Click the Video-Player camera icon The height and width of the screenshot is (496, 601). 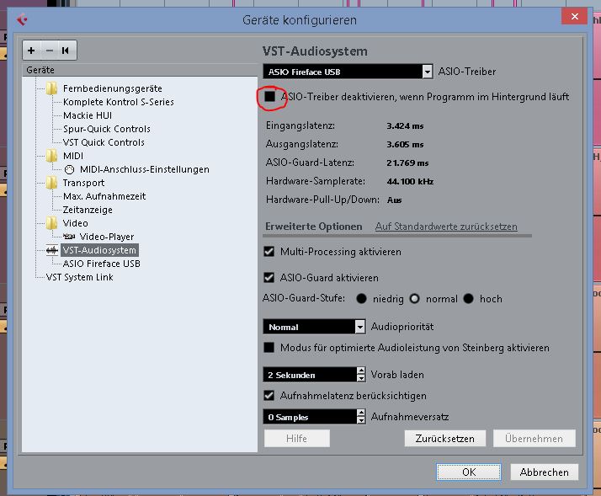69,237
